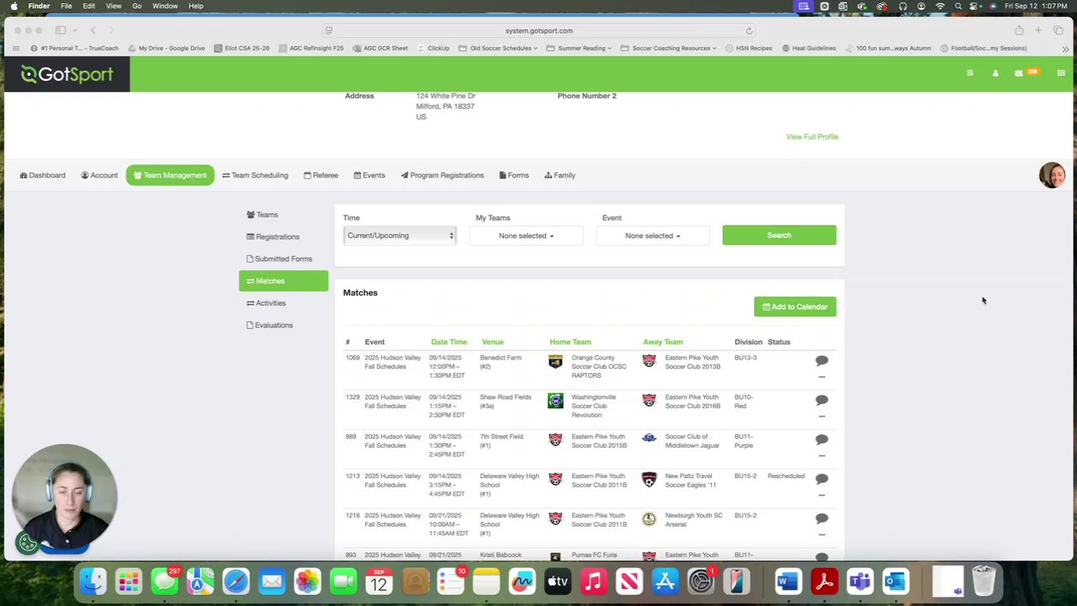Switch to the Referee tab
Image resolution: width=1077 pixels, height=606 pixels.
click(321, 175)
